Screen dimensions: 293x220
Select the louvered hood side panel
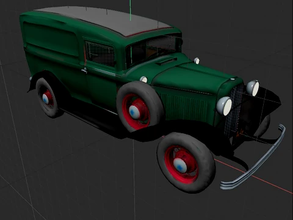[x=184, y=106]
